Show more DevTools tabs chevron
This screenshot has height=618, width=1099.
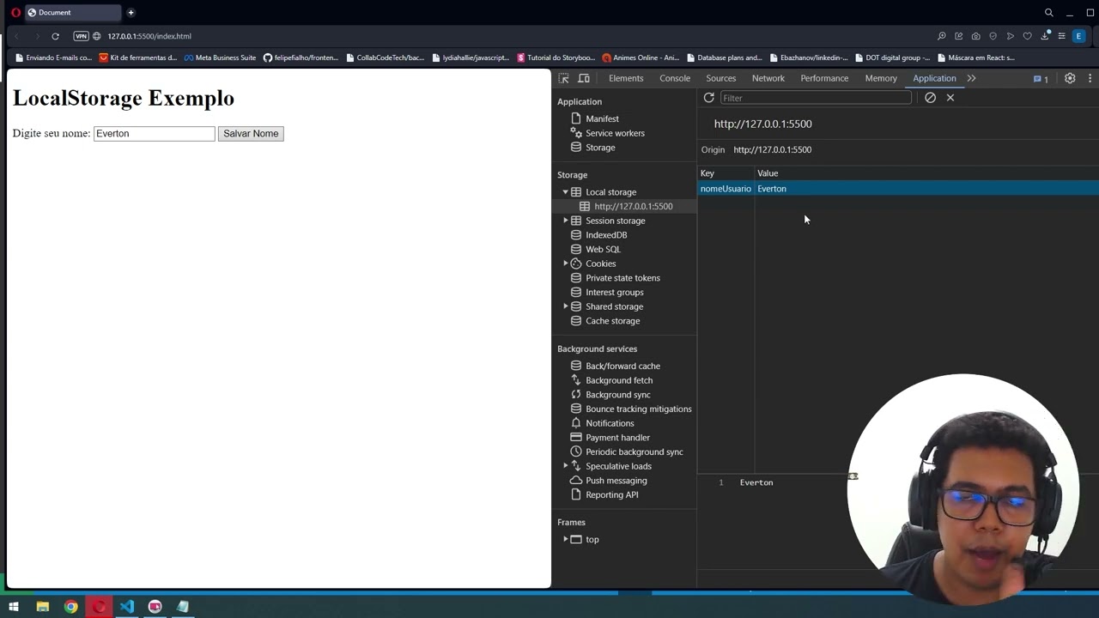pyautogui.click(x=971, y=78)
